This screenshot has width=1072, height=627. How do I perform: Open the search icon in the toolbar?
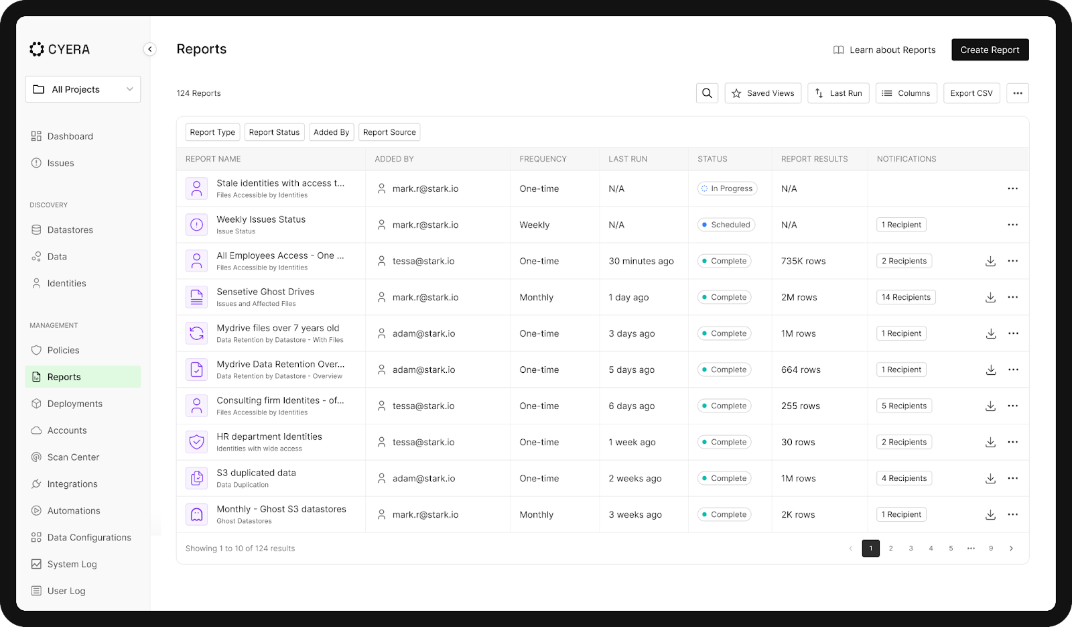click(706, 93)
